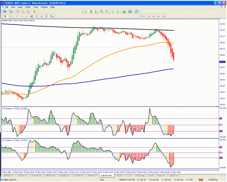The width and height of the screenshot is (227, 182).
Task: Select the Fibonacci retracement tool
Action: point(36,16)
